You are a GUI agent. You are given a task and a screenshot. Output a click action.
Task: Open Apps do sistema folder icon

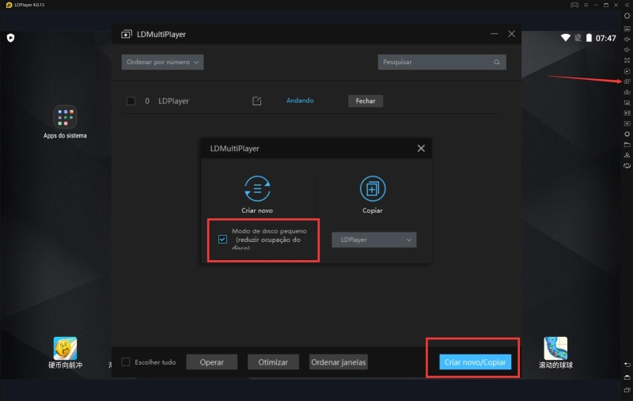tap(65, 118)
